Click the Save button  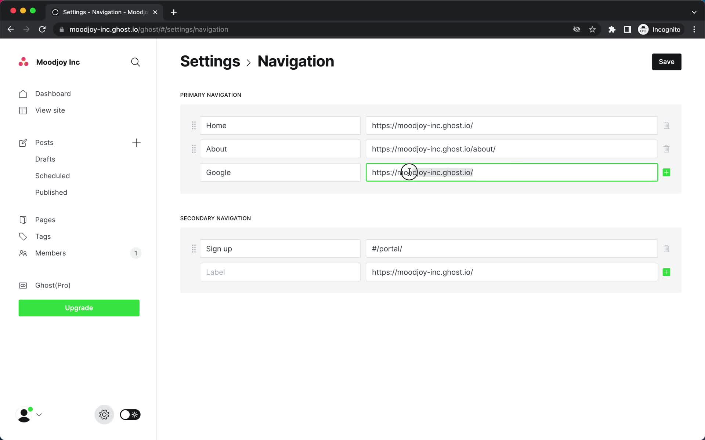click(x=666, y=61)
